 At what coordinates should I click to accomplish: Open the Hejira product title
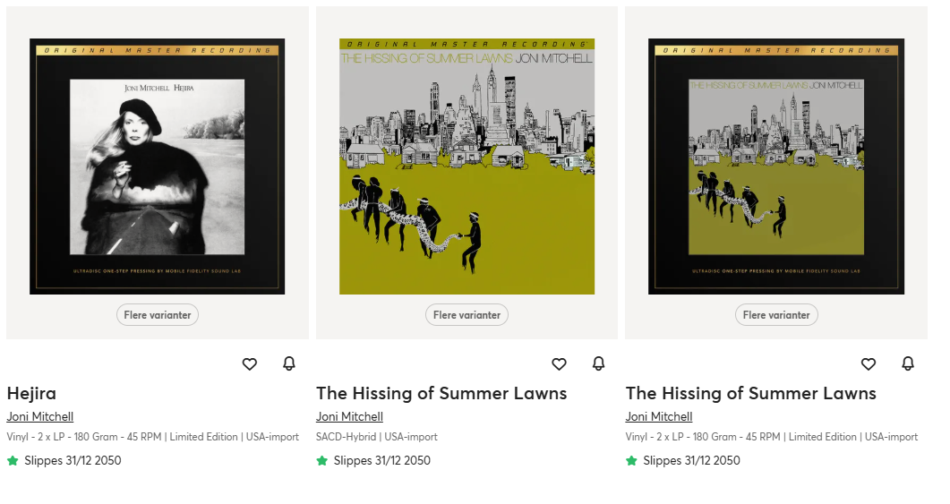[32, 393]
